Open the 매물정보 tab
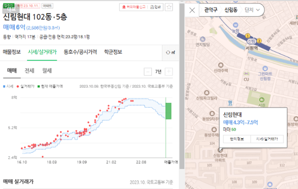298x189 pixels. (x=12, y=52)
